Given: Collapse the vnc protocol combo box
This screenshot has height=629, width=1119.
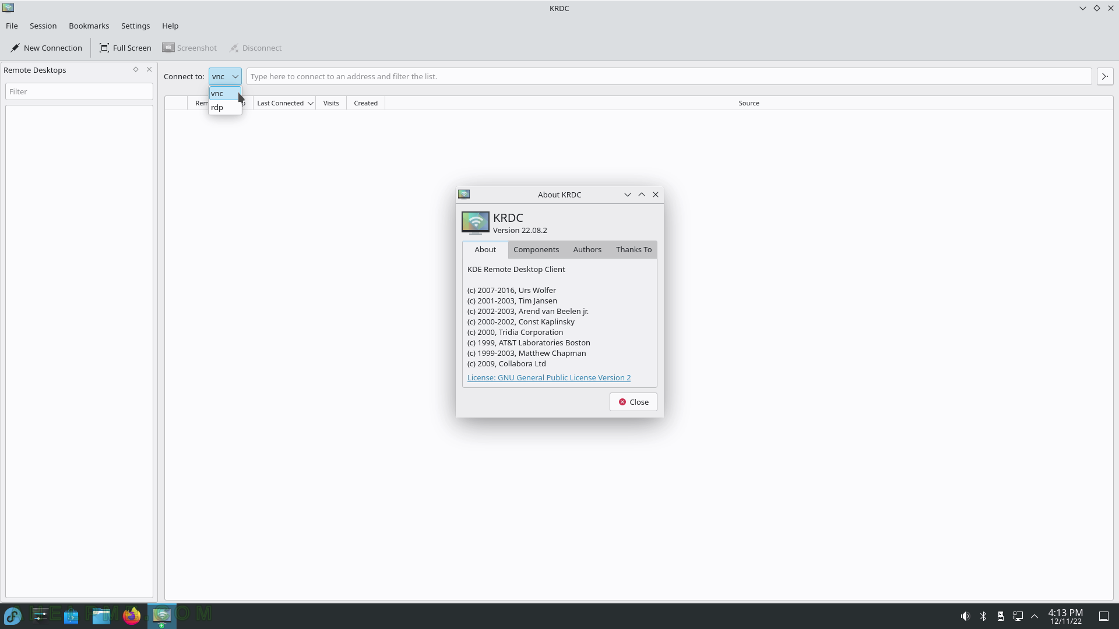Looking at the screenshot, I should click(x=225, y=76).
